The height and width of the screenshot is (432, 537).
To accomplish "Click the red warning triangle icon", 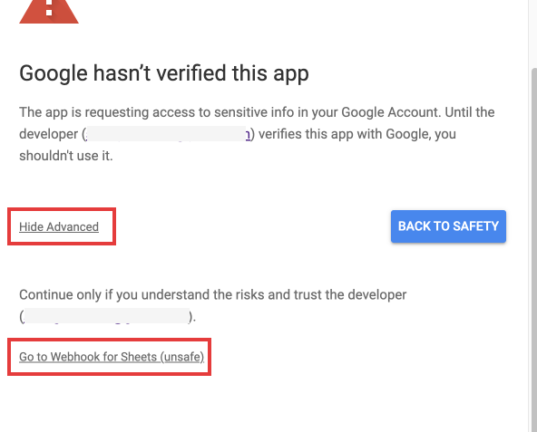I will [49, 12].
